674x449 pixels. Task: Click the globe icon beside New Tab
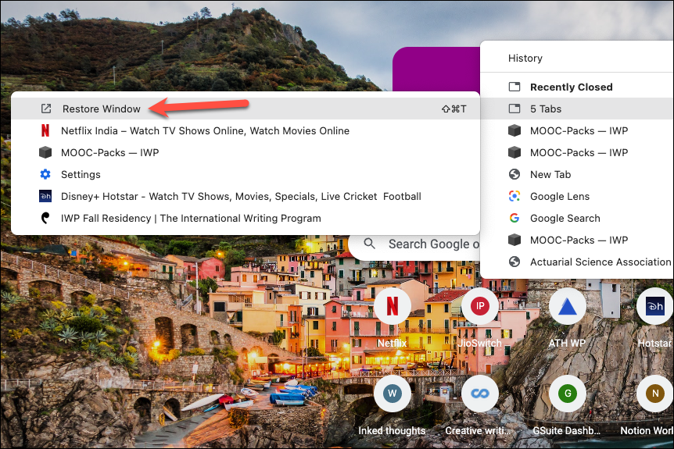click(x=514, y=174)
